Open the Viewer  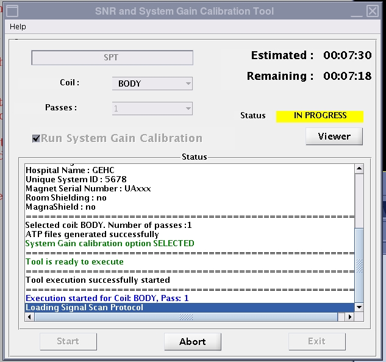coord(334,137)
